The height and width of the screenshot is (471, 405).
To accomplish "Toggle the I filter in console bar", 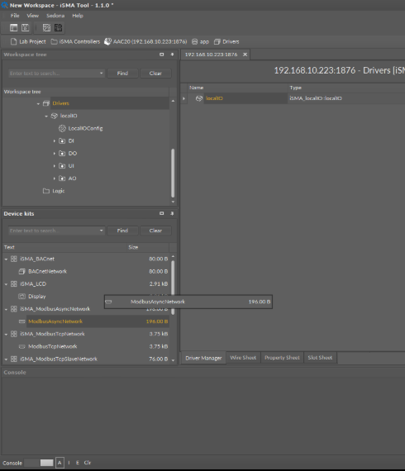I will coord(69,463).
